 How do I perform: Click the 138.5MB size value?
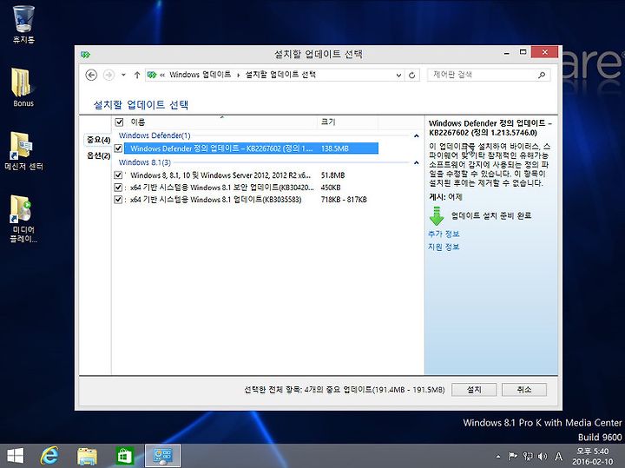click(x=335, y=148)
